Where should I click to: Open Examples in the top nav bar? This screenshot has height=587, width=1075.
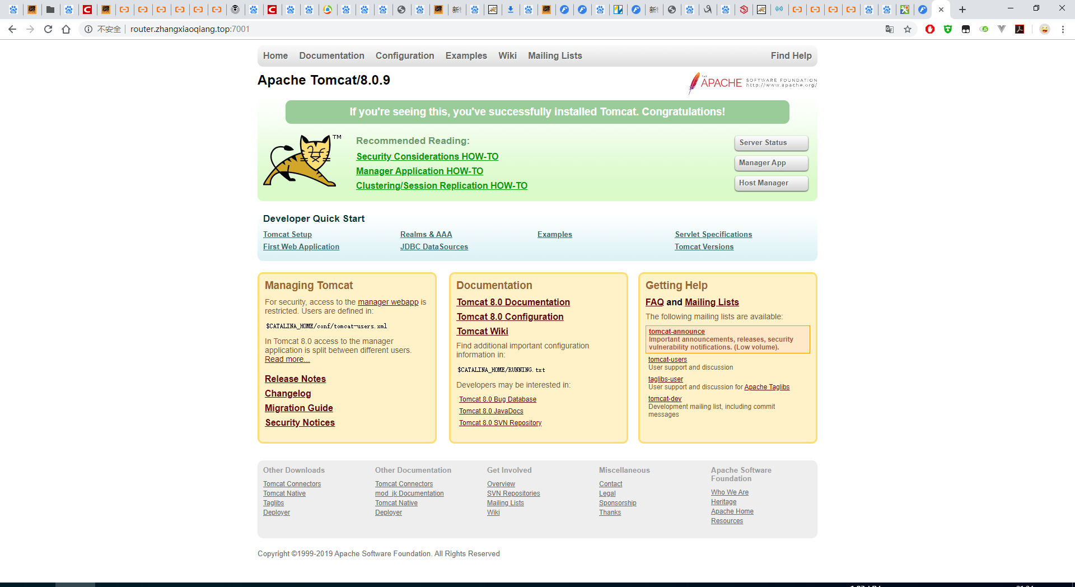[466, 56]
